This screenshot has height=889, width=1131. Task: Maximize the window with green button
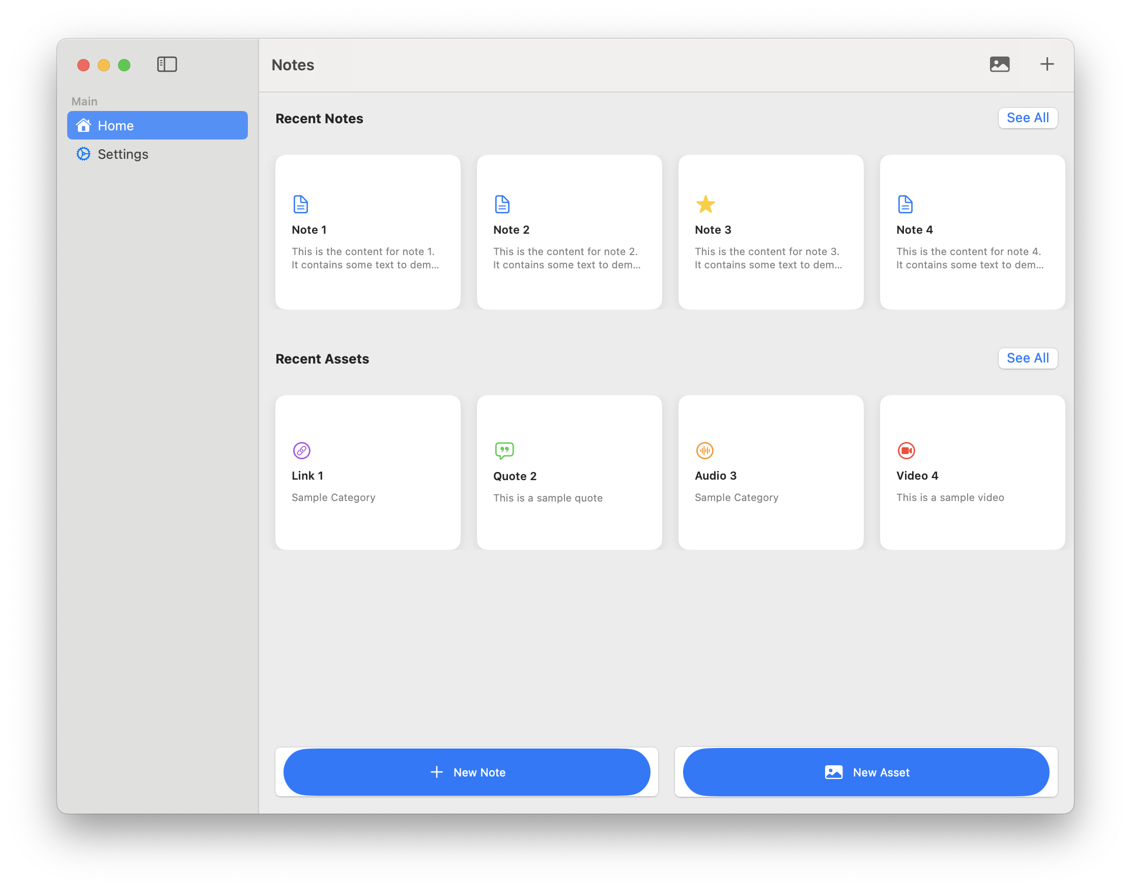click(124, 65)
